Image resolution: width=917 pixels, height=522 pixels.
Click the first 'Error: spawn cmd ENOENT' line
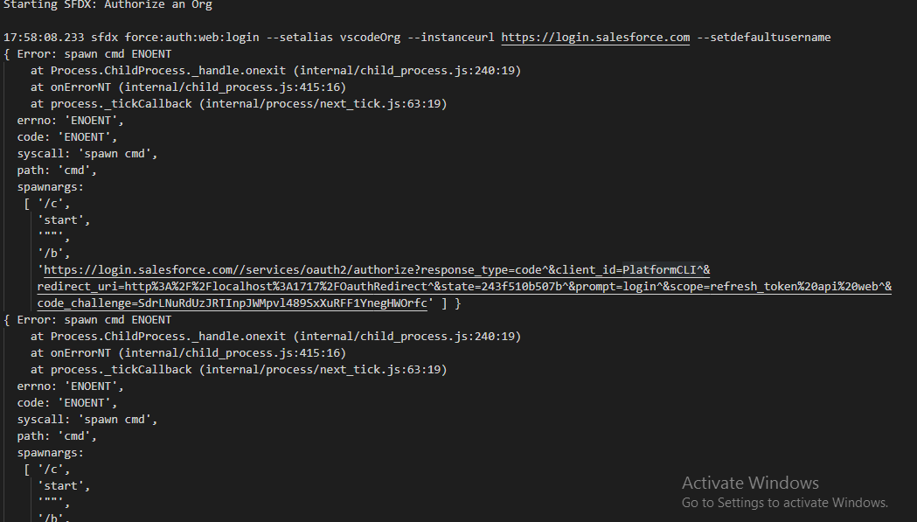coord(94,54)
